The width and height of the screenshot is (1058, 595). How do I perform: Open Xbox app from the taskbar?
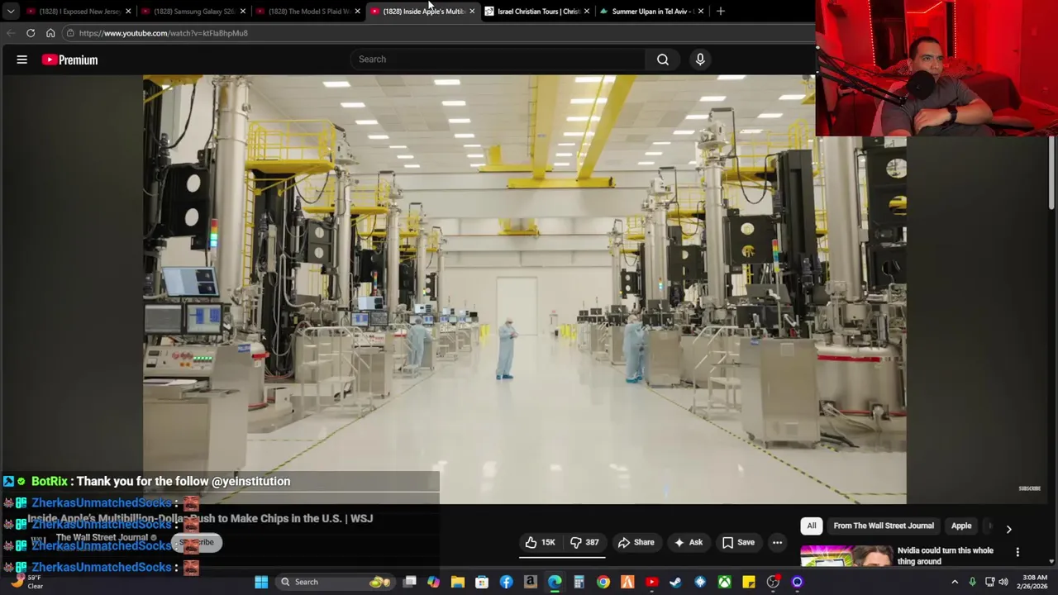724,582
